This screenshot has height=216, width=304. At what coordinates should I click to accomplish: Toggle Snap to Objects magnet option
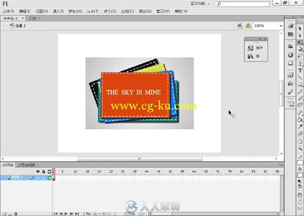[300, 195]
